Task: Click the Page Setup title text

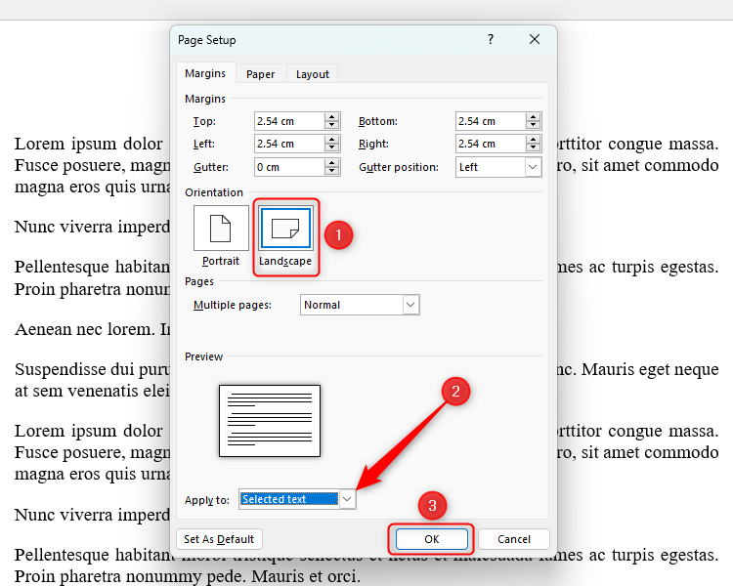Action: pos(206,40)
